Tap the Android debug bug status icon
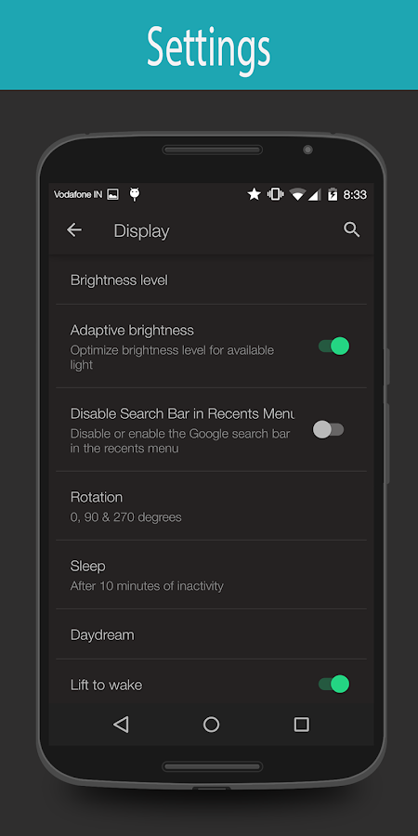This screenshot has width=418, height=836. [135, 195]
